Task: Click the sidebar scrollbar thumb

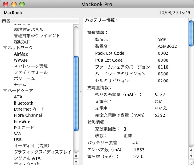Action: point(76,93)
